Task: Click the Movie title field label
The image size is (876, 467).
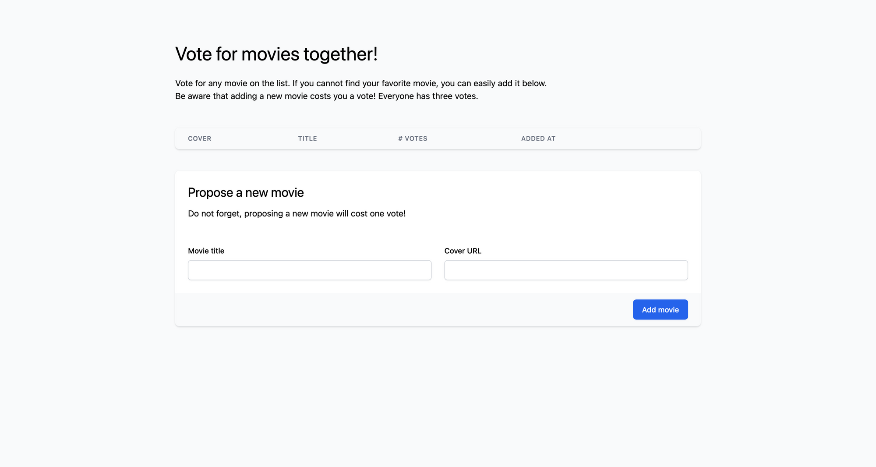Action: [x=206, y=251]
